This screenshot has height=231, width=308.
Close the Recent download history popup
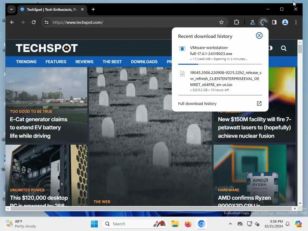point(259,35)
